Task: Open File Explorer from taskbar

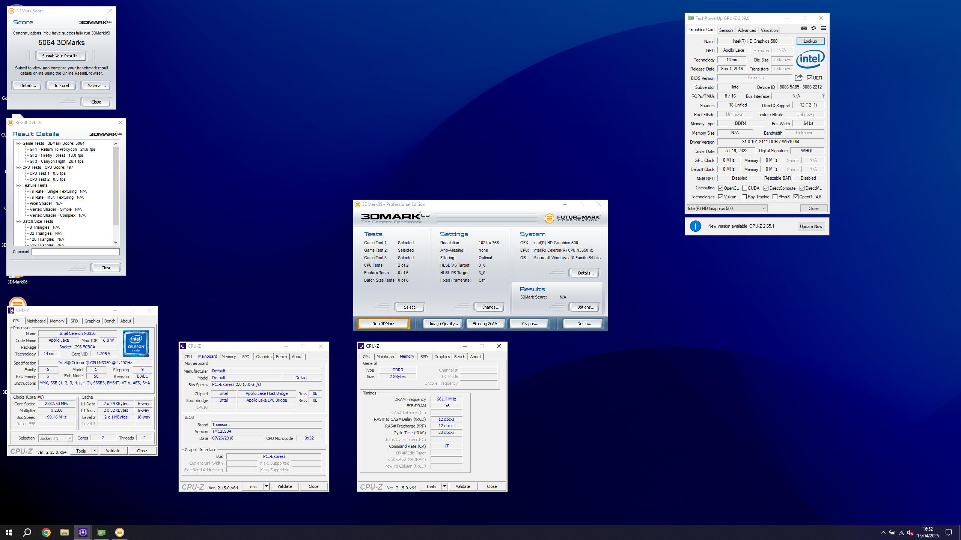Action: coord(65,532)
